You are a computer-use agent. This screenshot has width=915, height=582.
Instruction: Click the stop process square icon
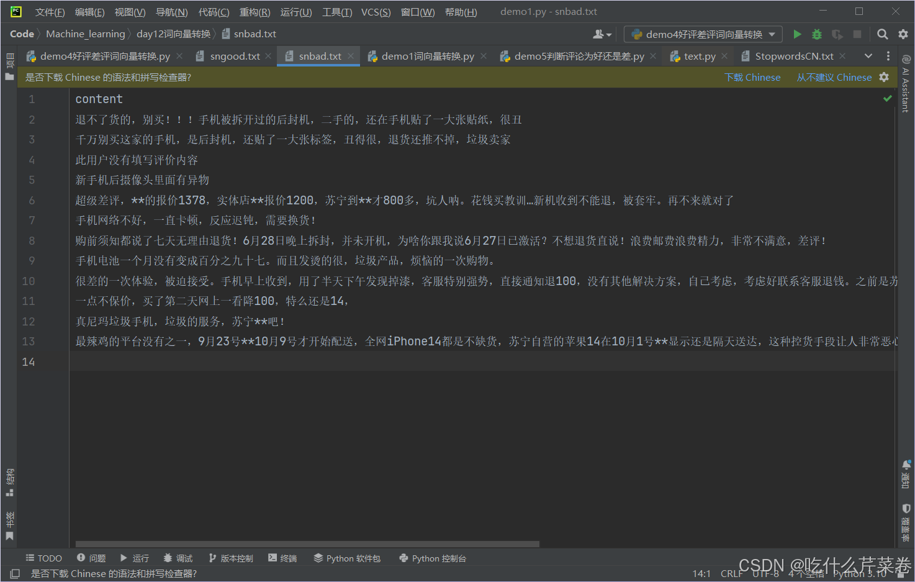pyautogui.click(x=857, y=34)
